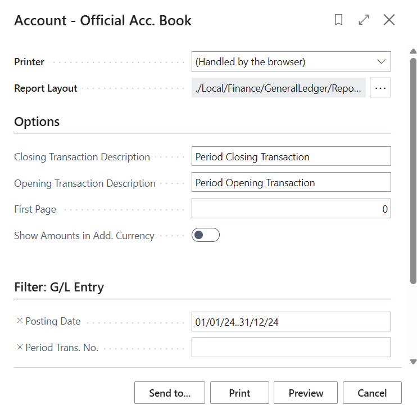Edit the Closing Transaction Description field

291,157
